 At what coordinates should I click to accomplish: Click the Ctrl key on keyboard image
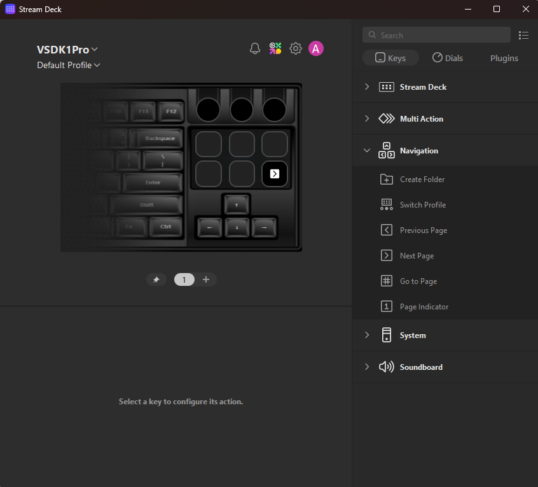166,227
